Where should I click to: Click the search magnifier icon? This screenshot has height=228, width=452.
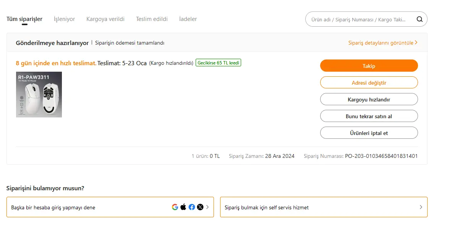[420, 19]
